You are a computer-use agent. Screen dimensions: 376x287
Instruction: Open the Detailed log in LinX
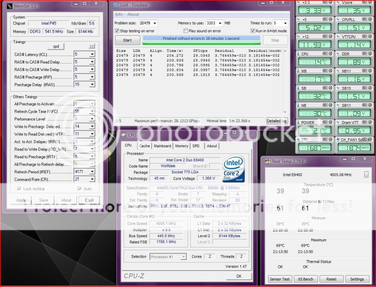point(277,121)
